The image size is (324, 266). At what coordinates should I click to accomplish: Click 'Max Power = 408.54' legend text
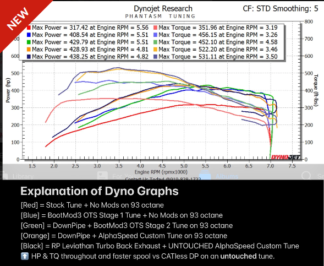(60, 35)
